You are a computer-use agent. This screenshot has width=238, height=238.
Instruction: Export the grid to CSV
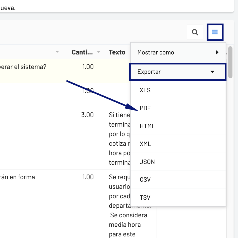click(x=145, y=180)
